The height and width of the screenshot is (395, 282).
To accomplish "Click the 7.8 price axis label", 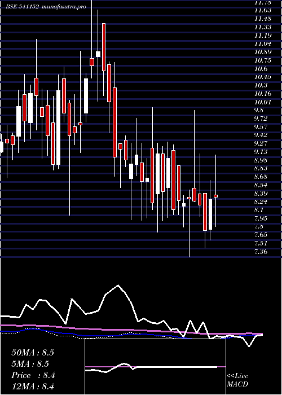I will pyautogui.click(x=259, y=226).
